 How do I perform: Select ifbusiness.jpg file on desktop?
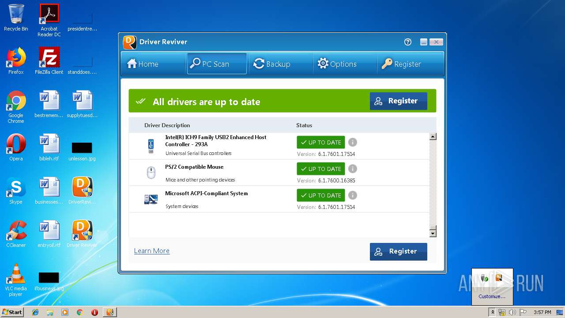(49, 281)
